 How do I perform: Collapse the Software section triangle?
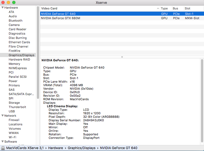point(2,142)
